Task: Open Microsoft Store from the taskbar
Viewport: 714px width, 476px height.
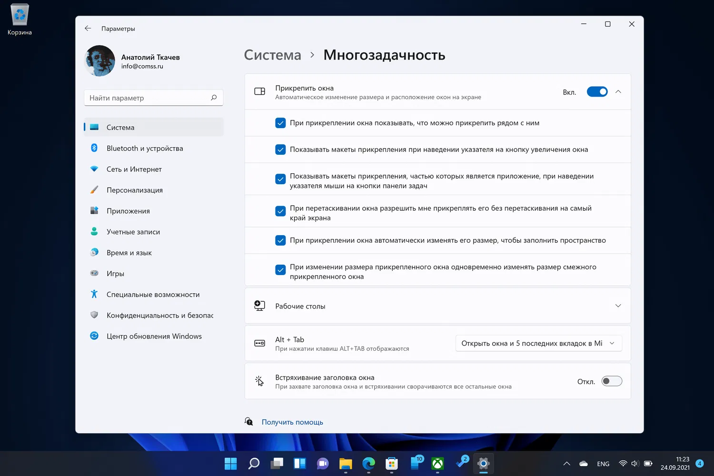Action: [391, 463]
